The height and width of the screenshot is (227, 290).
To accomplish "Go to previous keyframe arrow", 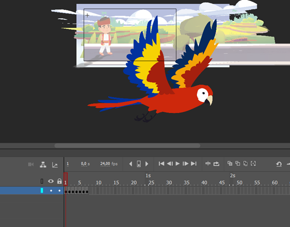I will pos(131,164).
